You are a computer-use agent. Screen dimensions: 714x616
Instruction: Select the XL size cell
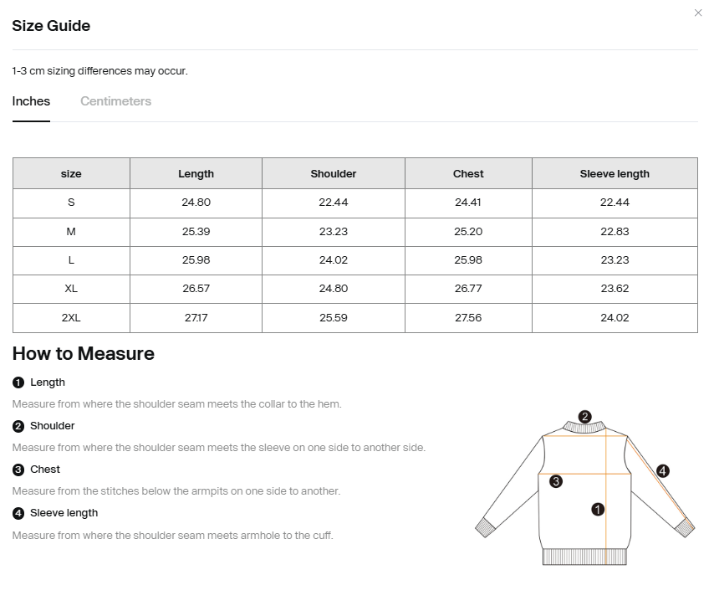(71, 289)
